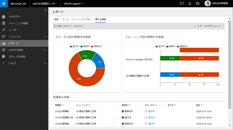Click the トレーニング管理 icon in sidebar

pos(4,23)
